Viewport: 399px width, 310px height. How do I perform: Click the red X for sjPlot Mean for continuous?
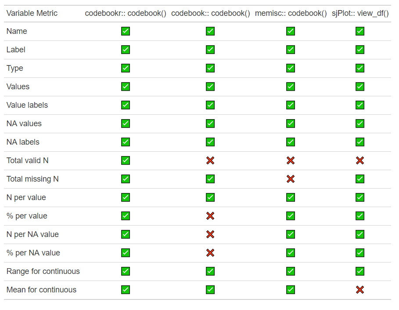click(x=360, y=290)
